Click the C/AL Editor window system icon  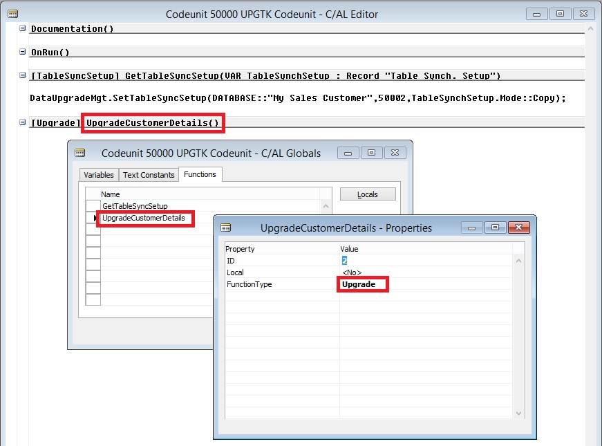(12, 14)
